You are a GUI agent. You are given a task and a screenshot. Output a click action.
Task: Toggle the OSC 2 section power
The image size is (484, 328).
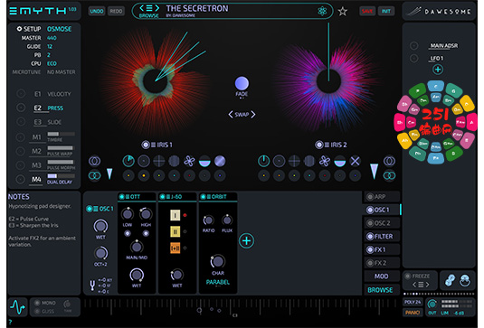click(370, 223)
